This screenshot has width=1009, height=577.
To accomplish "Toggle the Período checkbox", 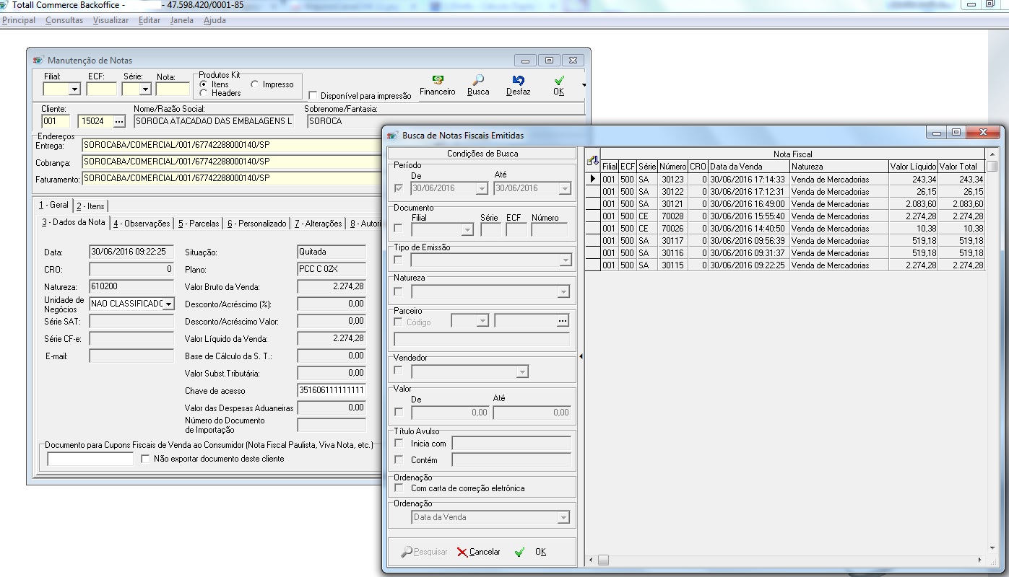I will [x=399, y=188].
